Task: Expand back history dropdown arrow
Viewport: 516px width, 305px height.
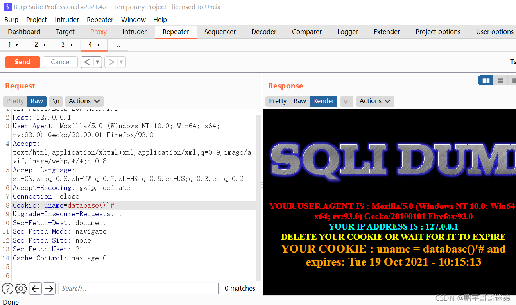Action: click(98, 62)
